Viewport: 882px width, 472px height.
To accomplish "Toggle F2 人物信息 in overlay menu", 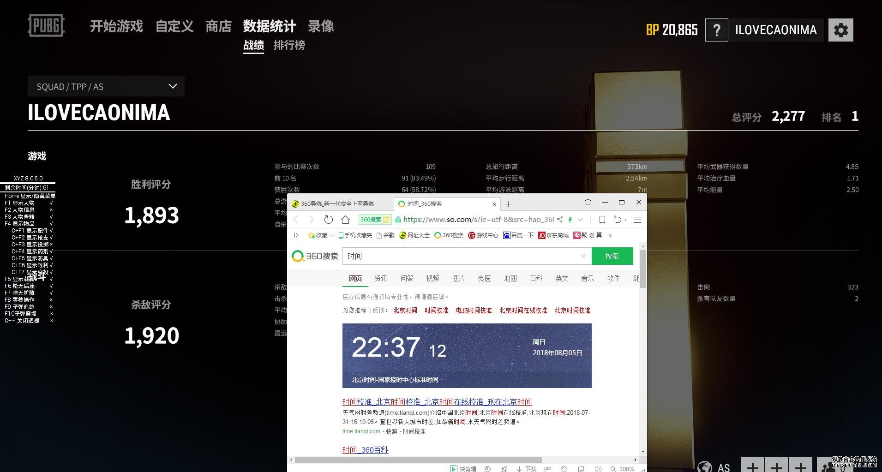I will pos(29,210).
